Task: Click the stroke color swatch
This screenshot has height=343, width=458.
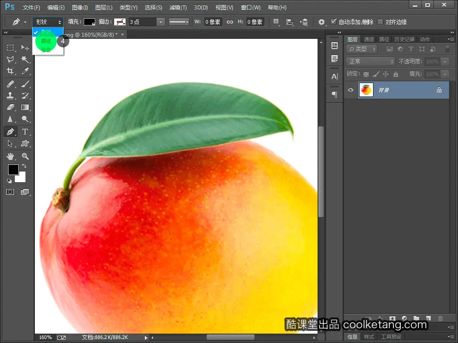Action: point(120,22)
